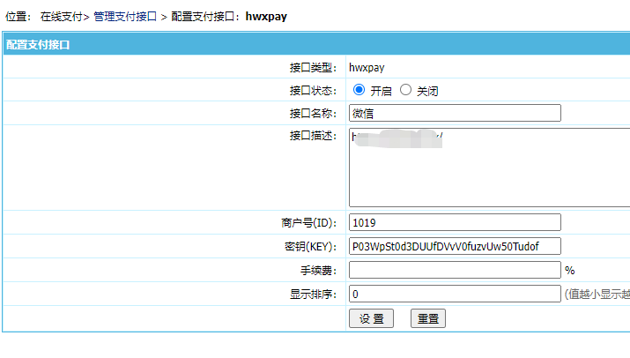This screenshot has height=358, width=630.
Task: Click the 接口状态 row label
Action: click(313, 90)
